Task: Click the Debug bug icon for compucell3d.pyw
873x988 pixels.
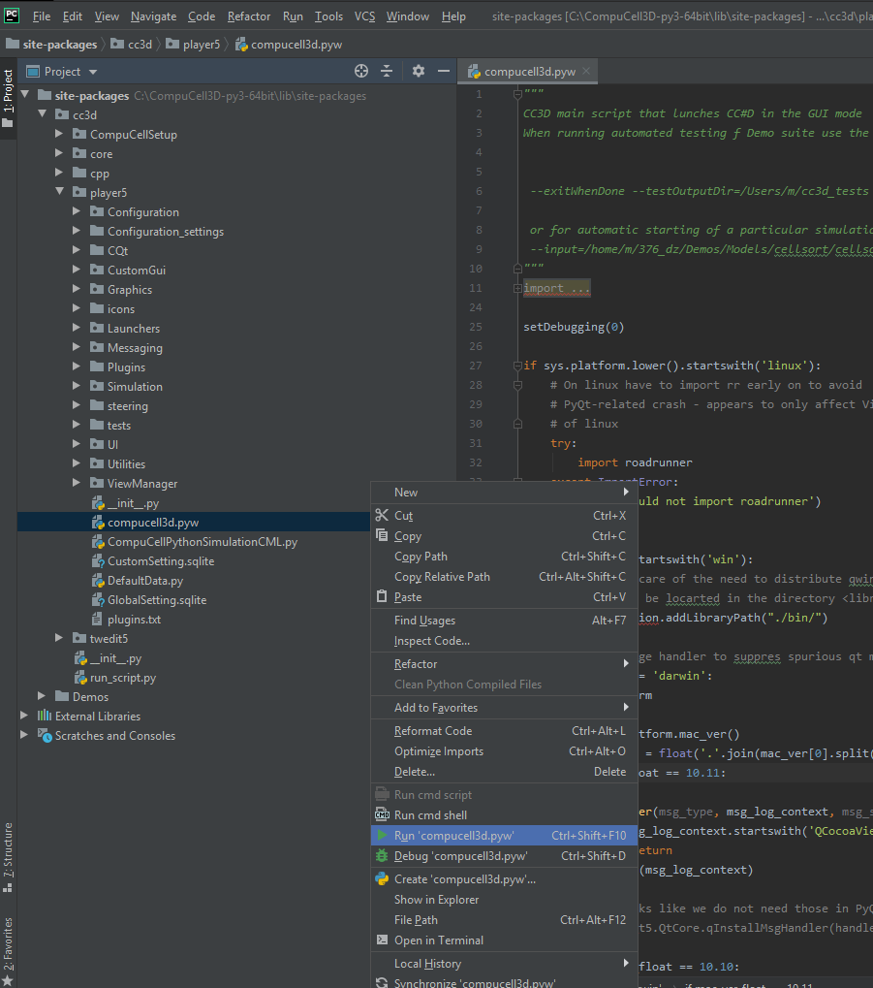Action: pyautogui.click(x=382, y=856)
